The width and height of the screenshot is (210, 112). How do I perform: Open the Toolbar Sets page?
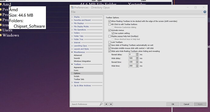(x=79, y=79)
